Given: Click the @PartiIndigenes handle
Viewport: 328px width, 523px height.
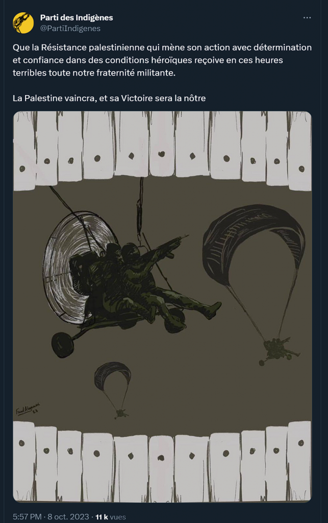Looking at the screenshot, I should pyautogui.click(x=70, y=29).
